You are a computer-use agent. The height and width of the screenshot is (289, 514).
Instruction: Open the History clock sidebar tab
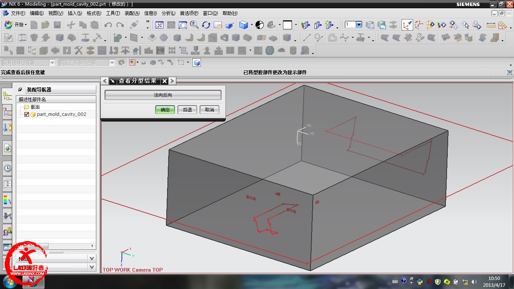coord(7,168)
